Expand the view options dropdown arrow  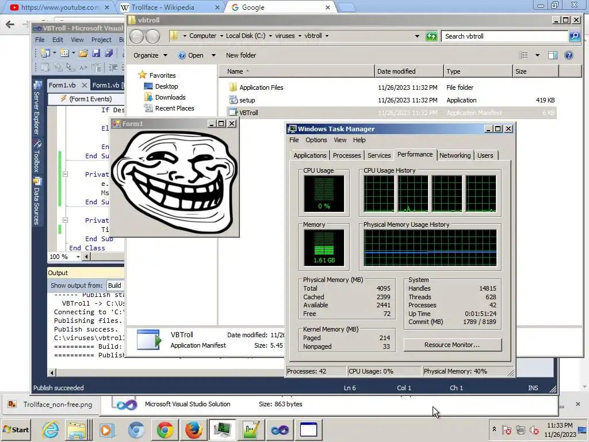[537, 55]
